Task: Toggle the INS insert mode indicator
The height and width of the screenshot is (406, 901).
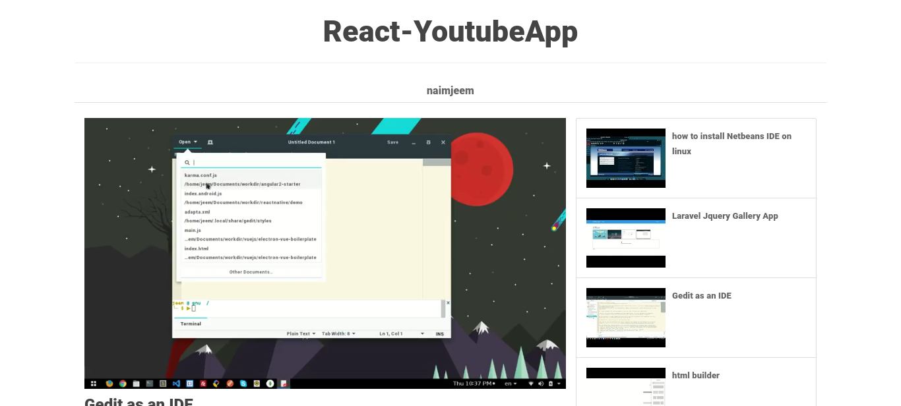Action: click(440, 333)
